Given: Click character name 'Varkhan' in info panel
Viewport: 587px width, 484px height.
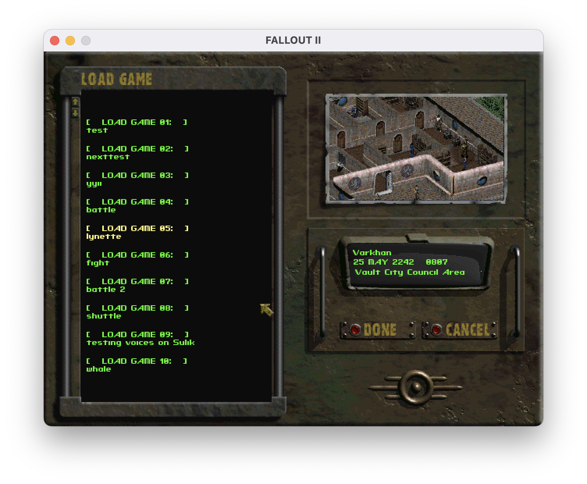Looking at the screenshot, I should pyautogui.click(x=372, y=253).
